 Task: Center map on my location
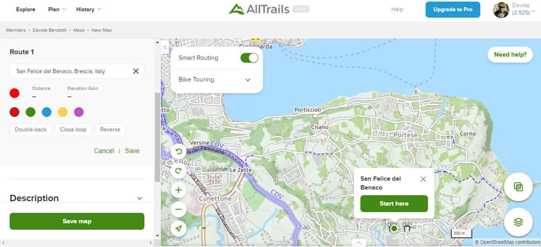click(179, 229)
